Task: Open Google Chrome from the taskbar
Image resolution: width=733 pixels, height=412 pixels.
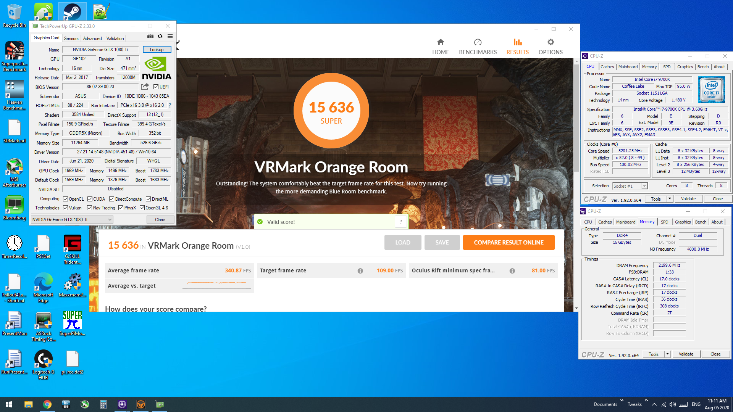Action: (47, 404)
